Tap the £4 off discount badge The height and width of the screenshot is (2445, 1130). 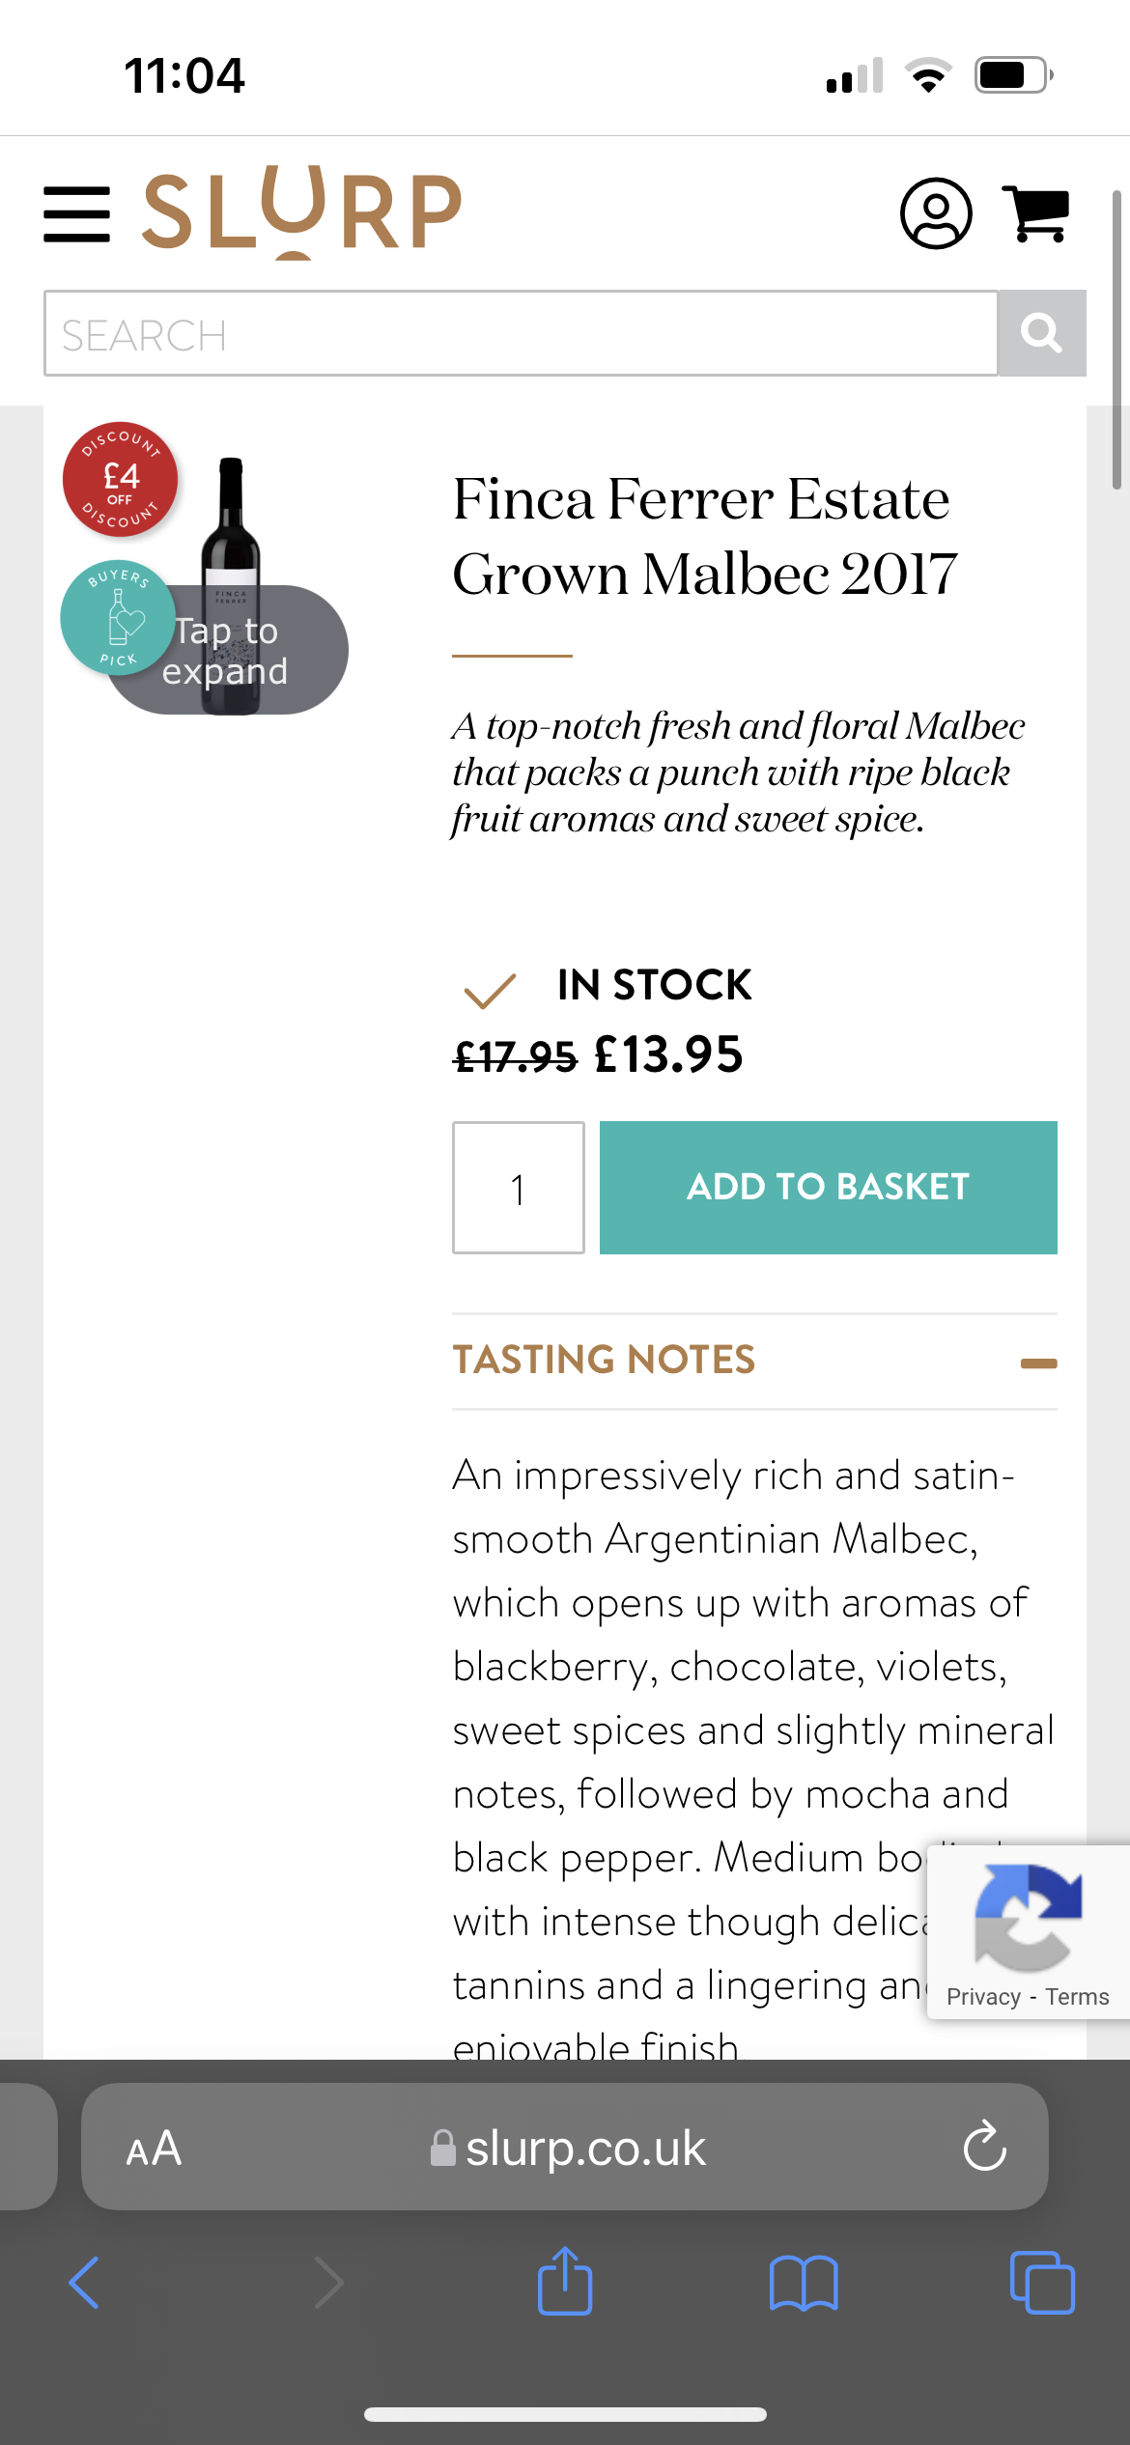(x=121, y=479)
